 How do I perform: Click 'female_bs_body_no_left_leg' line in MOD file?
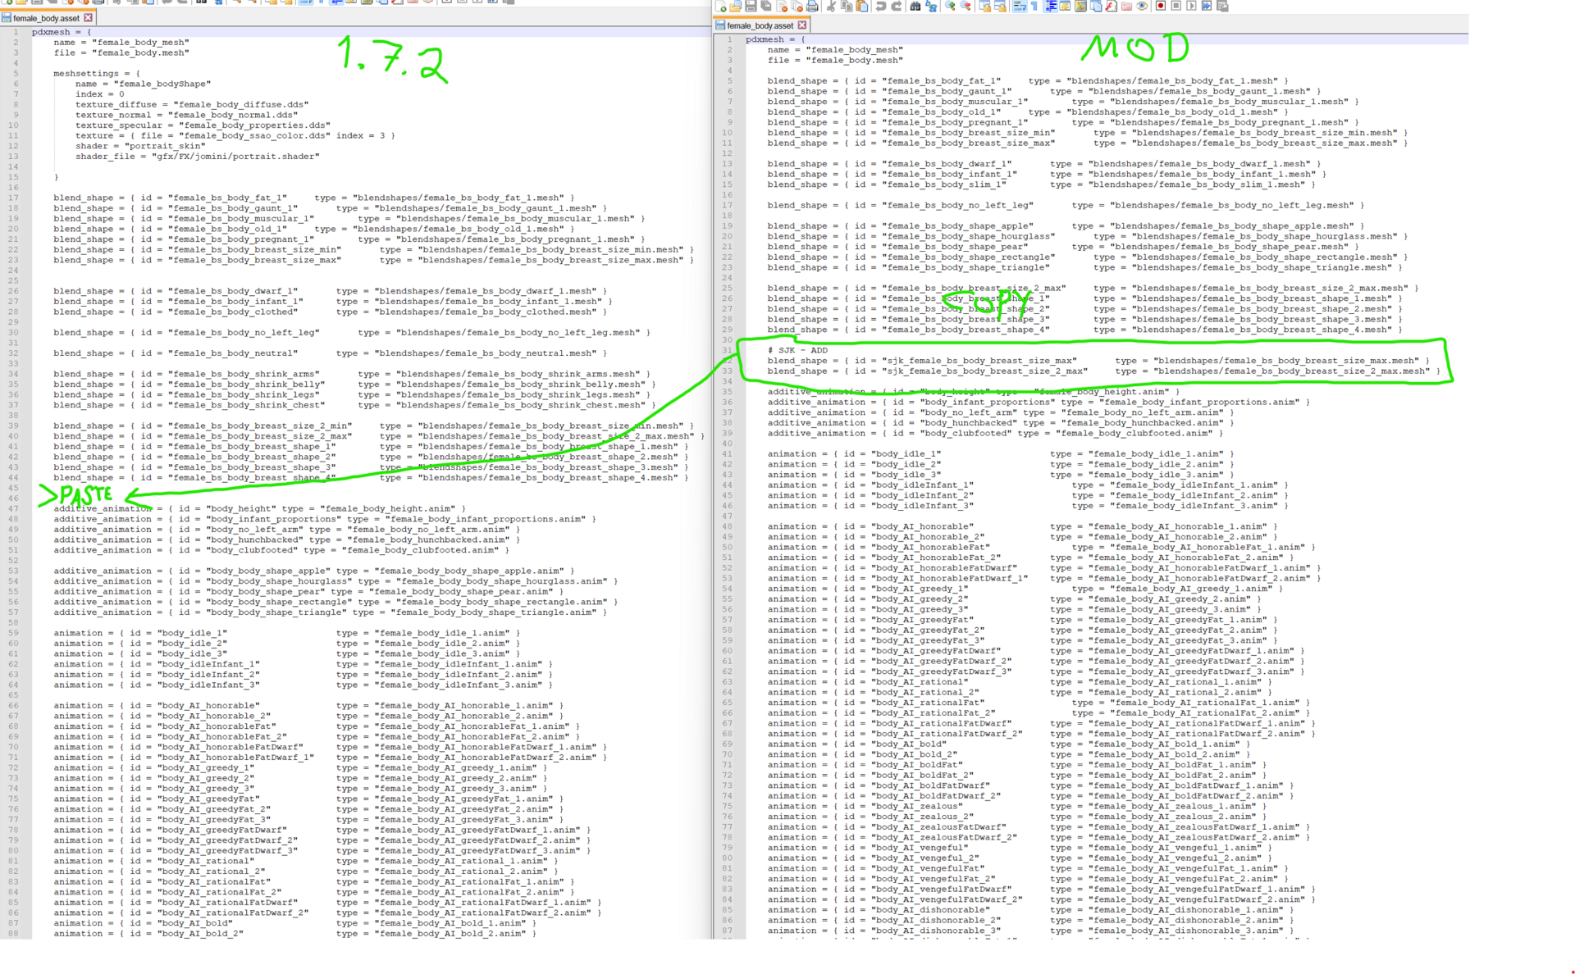click(1066, 206)
